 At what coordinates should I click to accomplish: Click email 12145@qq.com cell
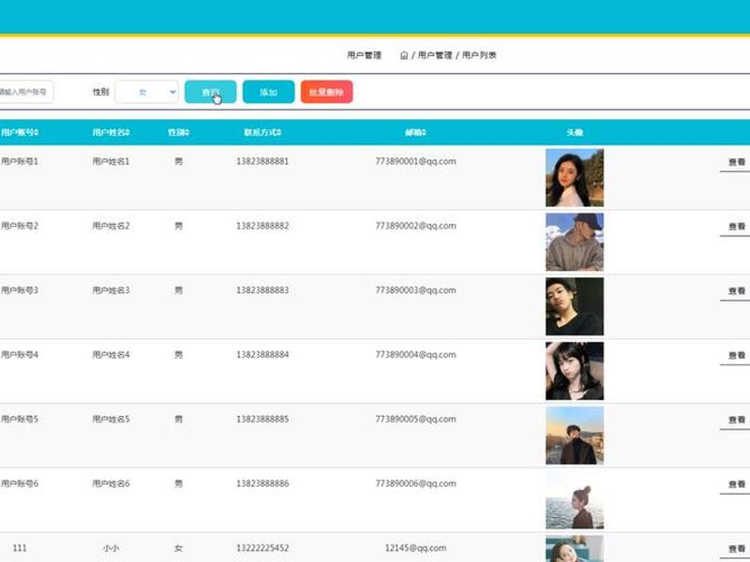click(415, 548)
